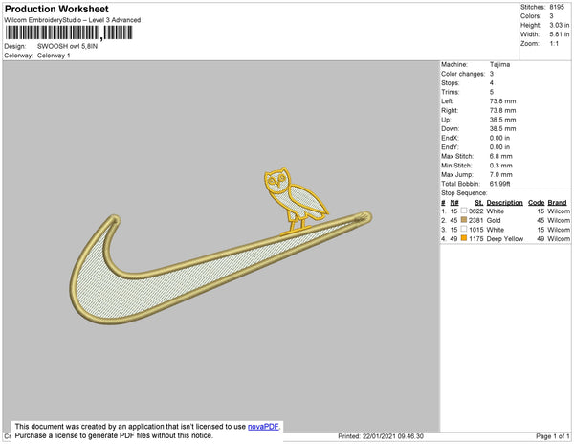Click the EndY value '0.00 in'
Image resolution: width=574 pixels, height=444 pixels.
click(499, 147)
